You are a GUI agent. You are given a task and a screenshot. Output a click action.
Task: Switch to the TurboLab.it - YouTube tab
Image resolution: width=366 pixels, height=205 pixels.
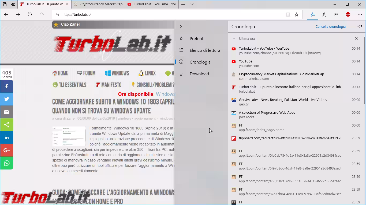click(x=152, y=4)
